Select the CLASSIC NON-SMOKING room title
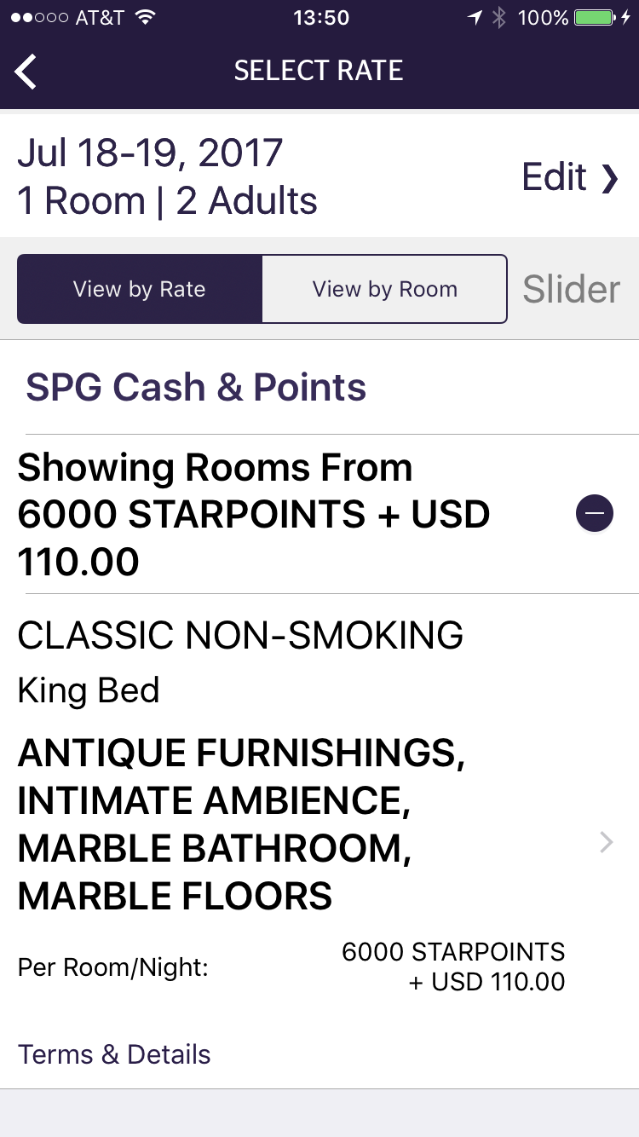This screenshot has height=1137, width=639. point(240,636)
